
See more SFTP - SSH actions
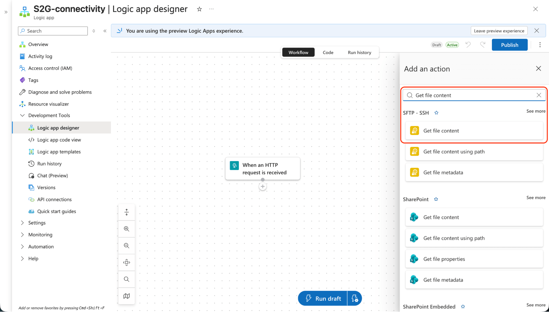(x=536, y=111)
